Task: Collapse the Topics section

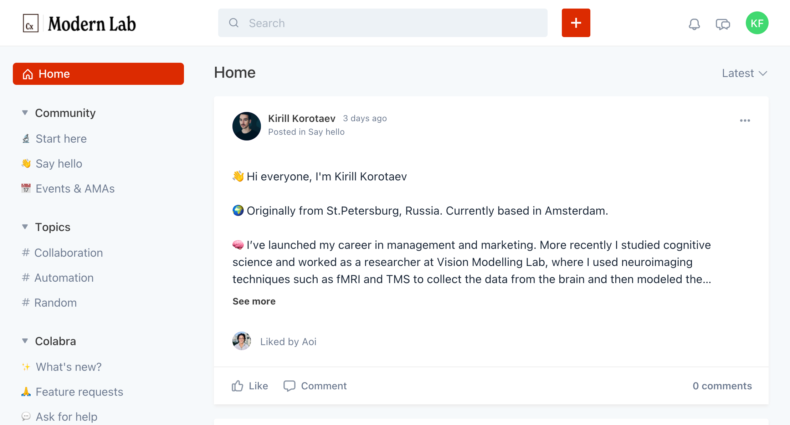Action: 25,227
